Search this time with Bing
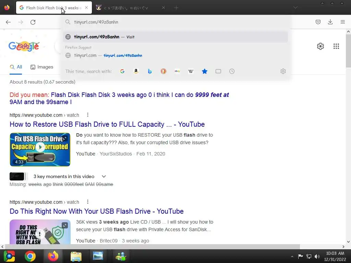 pyautogui.click(x=150, y=71)
